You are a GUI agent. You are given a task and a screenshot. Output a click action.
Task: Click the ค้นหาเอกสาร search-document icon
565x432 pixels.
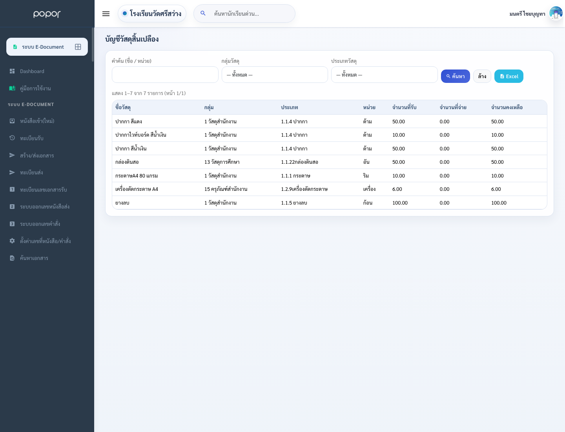click(x=12, y=258)
